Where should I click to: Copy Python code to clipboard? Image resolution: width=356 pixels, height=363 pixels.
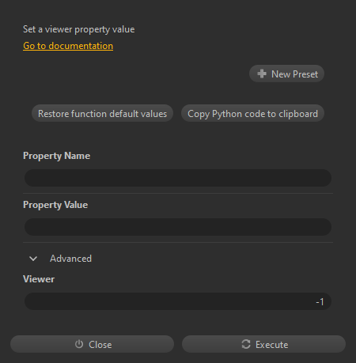(252, 114)
